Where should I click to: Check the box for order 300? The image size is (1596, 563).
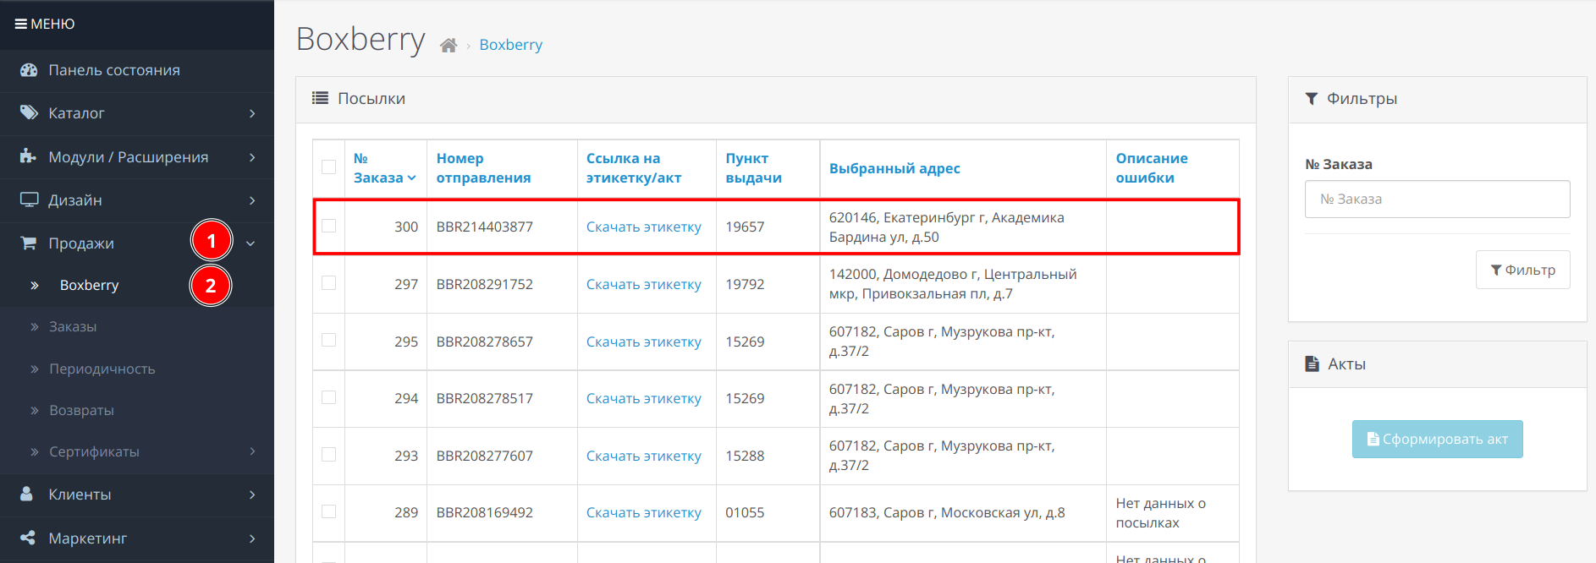(328, 226)
